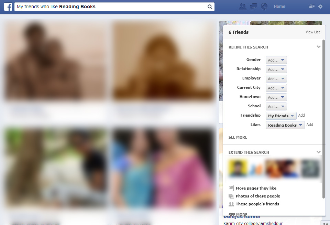Open the Relationship filter dropdown

276,69
